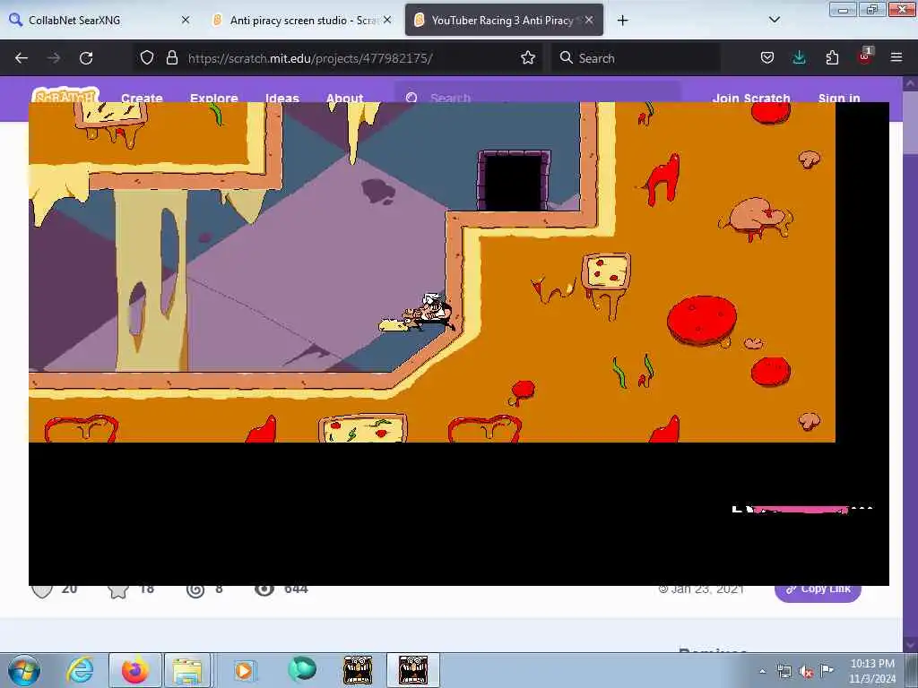Open the Ideas page on Scratch
This screenshot has height=688, width=918.
282,98
